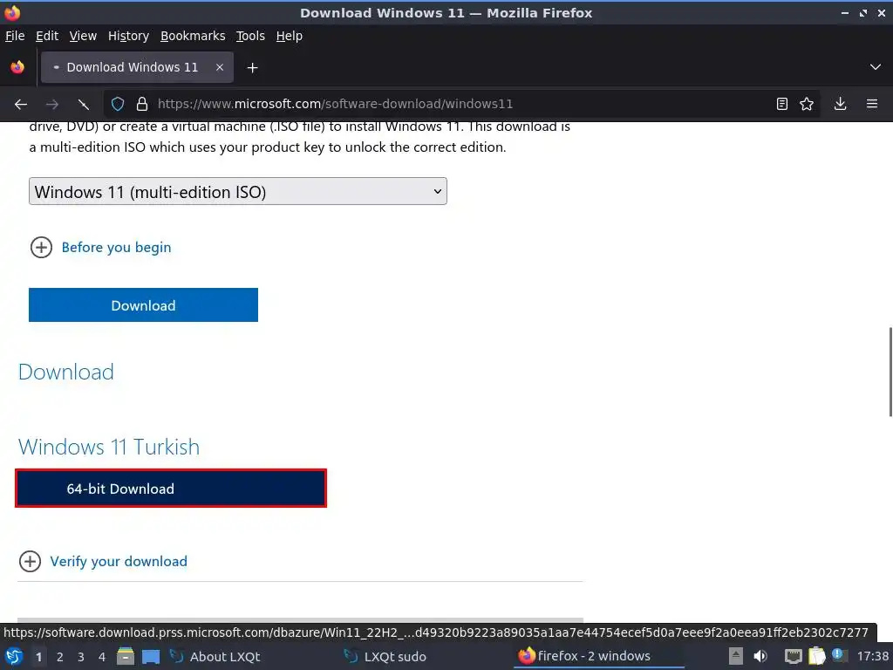Stop loading the page

pos(83,105)
